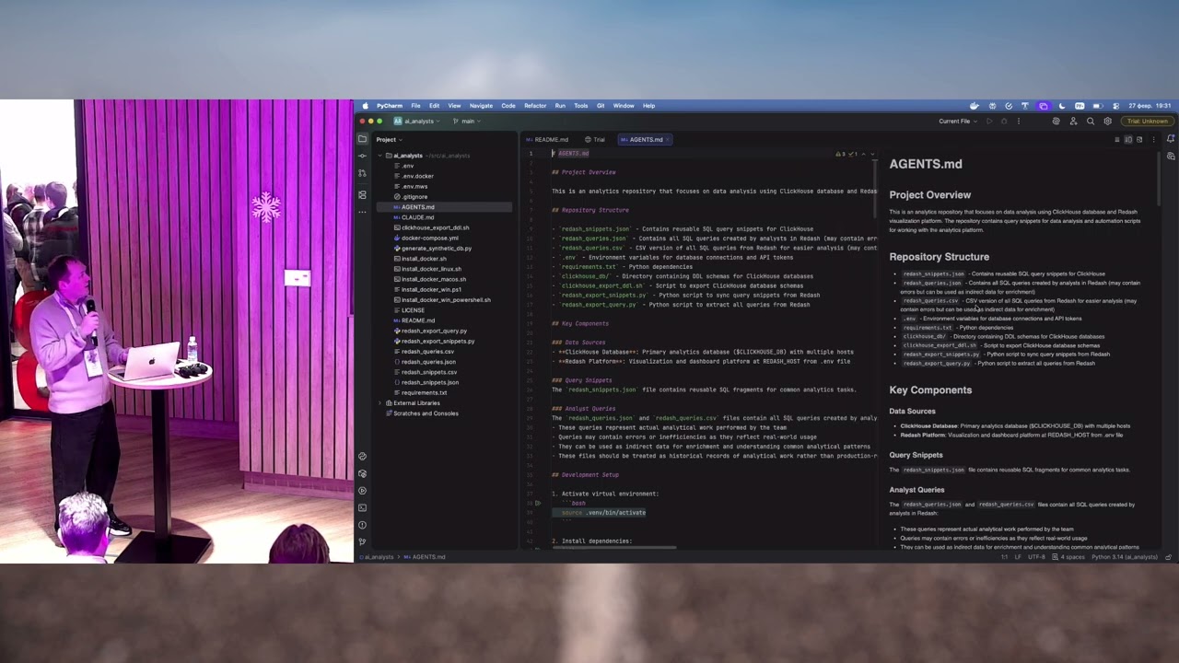This screenshot has height=663, width=1179.
Task: Click the Trial: Unknown button
Action: click(1147, 121)
